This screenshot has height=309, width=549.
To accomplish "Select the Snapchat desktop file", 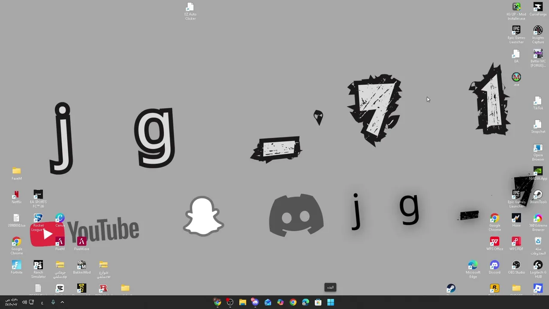I will (538, 127).
